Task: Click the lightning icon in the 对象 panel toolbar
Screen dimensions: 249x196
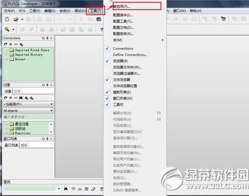Action: coord(26,98)
